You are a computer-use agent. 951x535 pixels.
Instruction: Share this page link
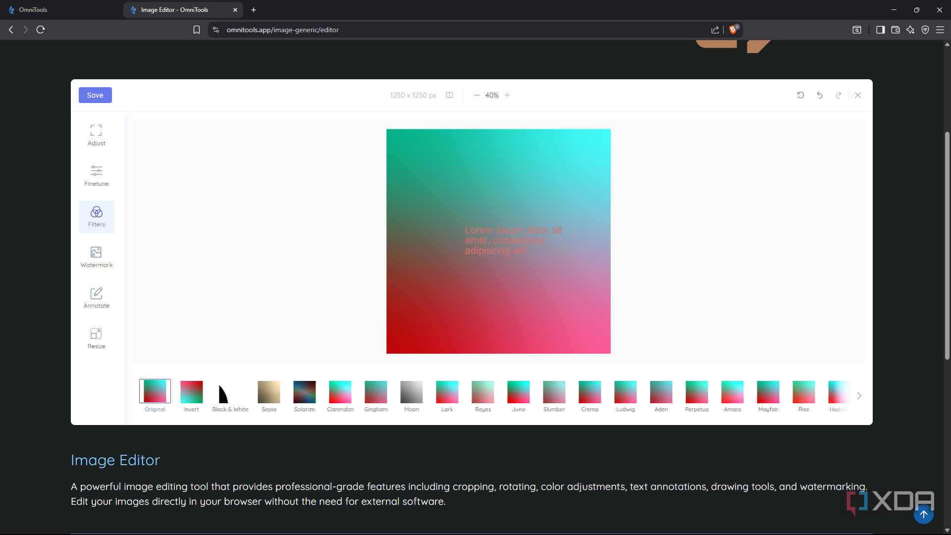[x=715, y=30]
